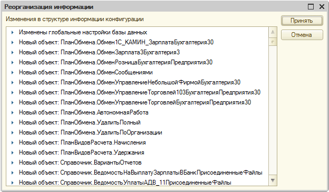
Task: Click the scrollbar up arrow
Action: (273, 32)
